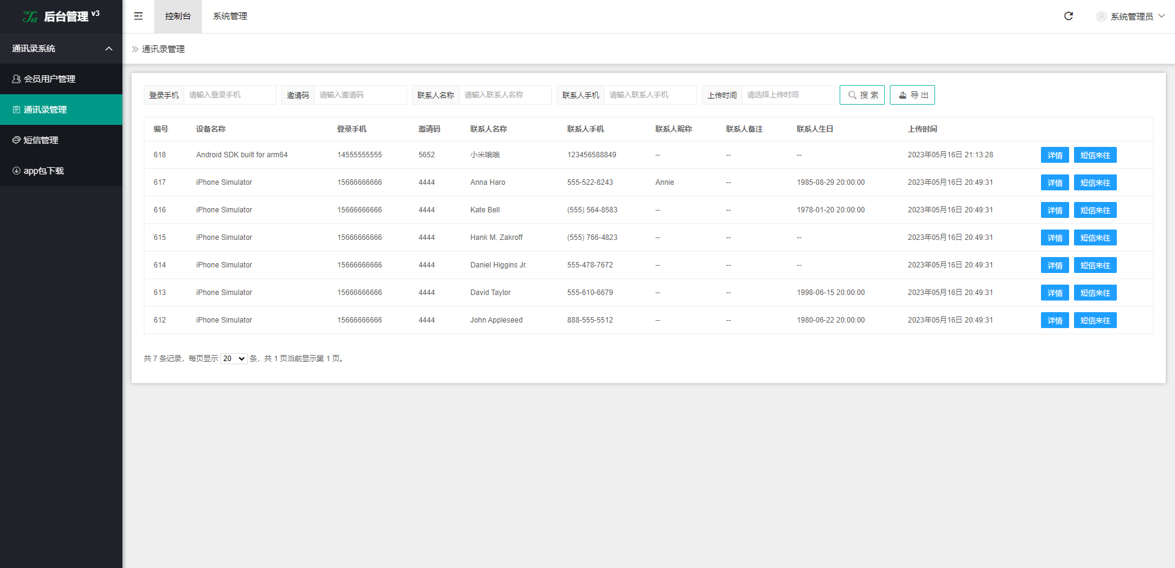The width and height of the screenshot is (1175, 568).
Task: Switch to the 控制台 tab
Action: 177,16
